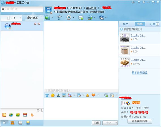This screenshot has height=127, width=161.
Task: Click the 关闭 button
Action: 96,123
